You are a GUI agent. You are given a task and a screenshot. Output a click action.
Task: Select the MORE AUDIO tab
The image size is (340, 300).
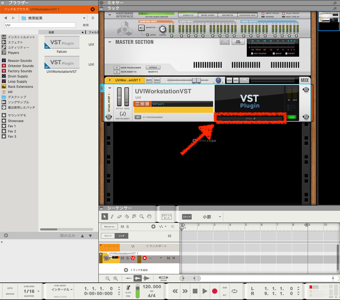click(x=208, y=15)
